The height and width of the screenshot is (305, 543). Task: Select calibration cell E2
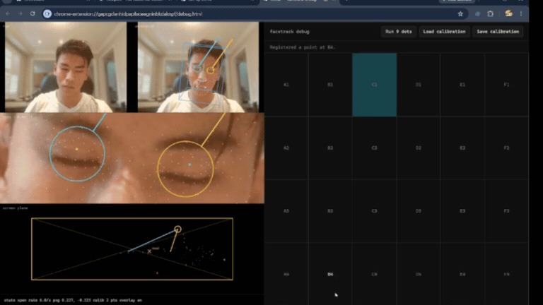(462, 148)
